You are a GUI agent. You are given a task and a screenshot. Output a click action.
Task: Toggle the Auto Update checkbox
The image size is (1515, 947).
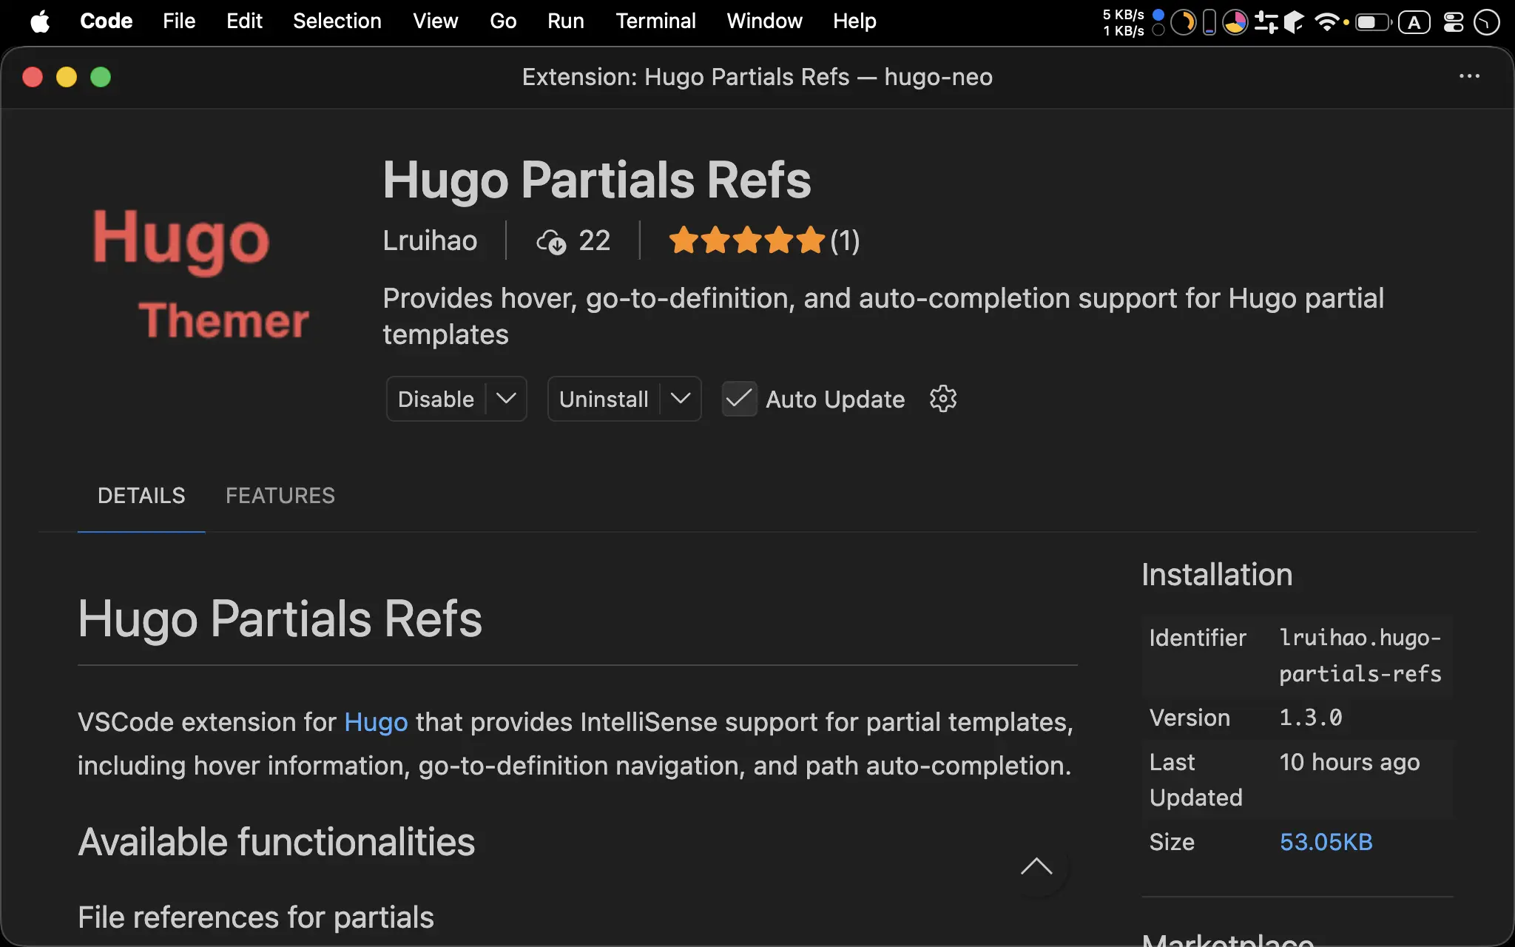point(739,399)
